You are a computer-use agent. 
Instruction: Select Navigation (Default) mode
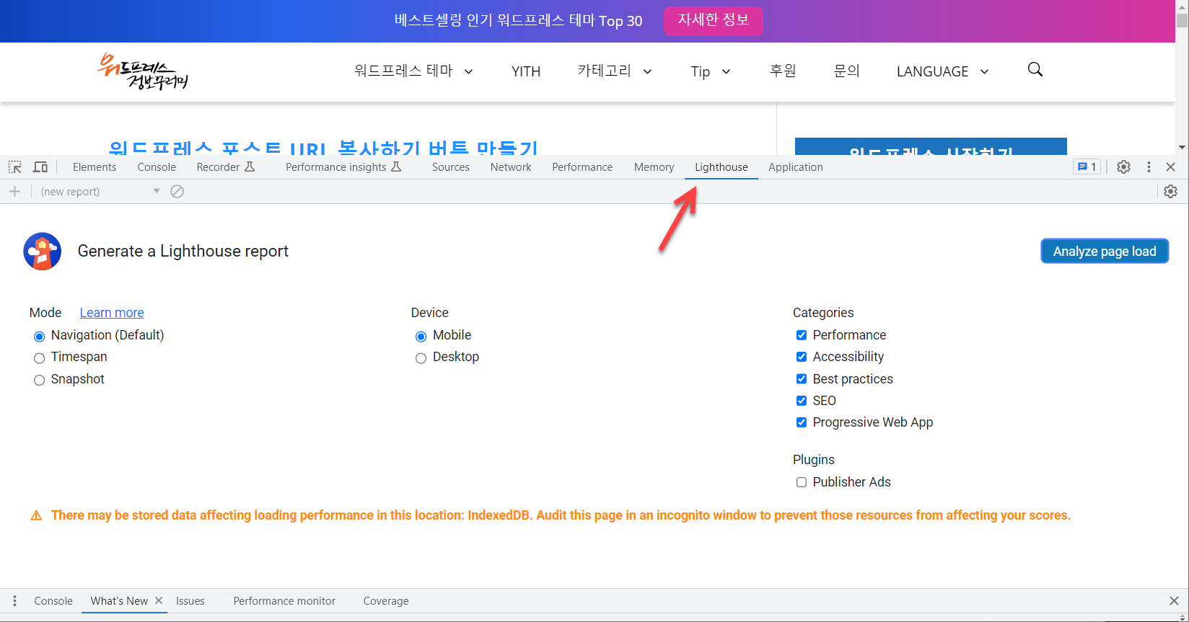[x=39, y=336]
